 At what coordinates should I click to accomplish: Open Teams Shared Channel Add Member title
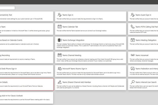pyautogui.click(x=77, y=82)
